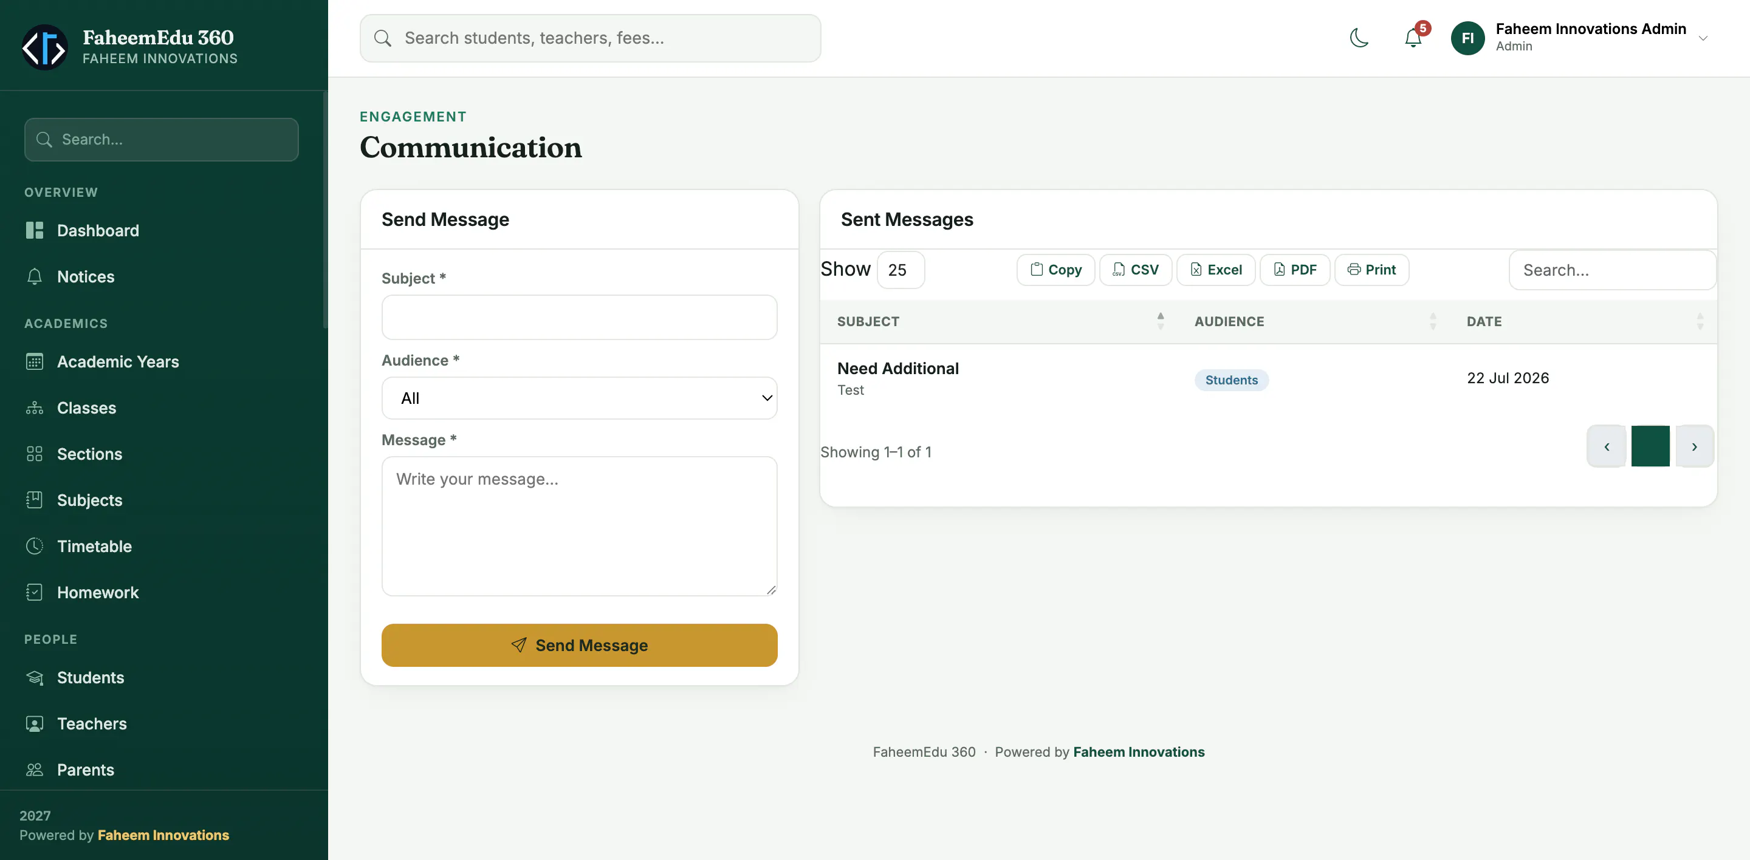This screenshot has width=1750, height=860.
Task: Click the Message text area
Action: [x=579, y=526]
